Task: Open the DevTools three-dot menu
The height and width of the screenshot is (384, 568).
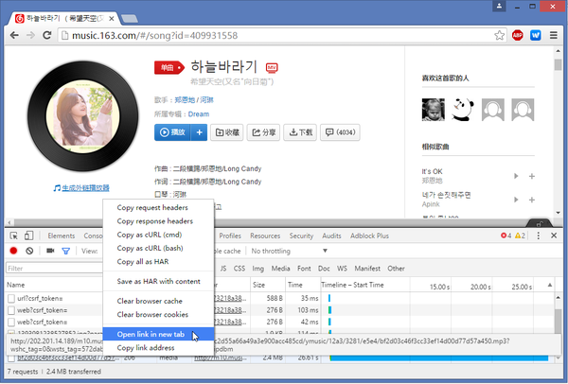Action: 539,236
